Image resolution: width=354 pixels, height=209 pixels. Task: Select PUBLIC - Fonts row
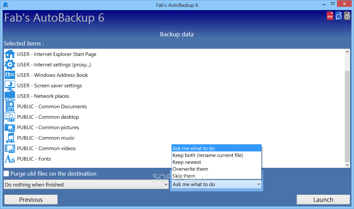pos(174,159)
